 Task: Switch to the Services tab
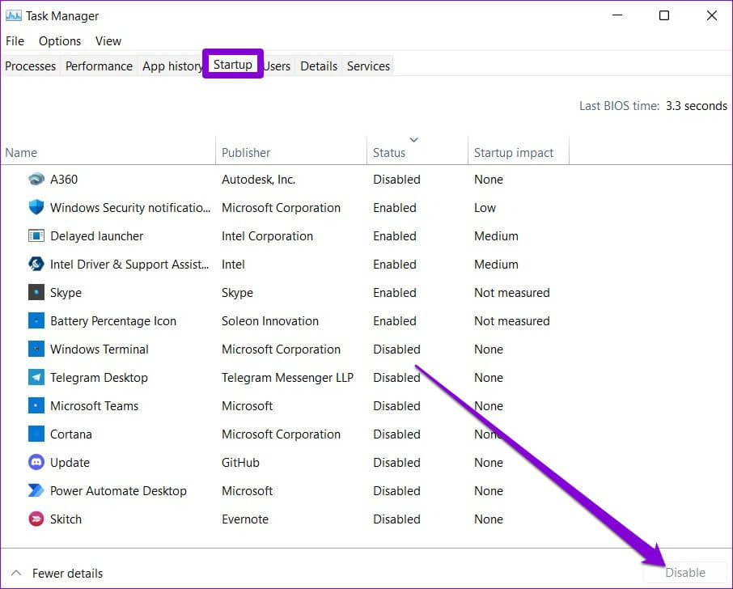tap(368, 66)
